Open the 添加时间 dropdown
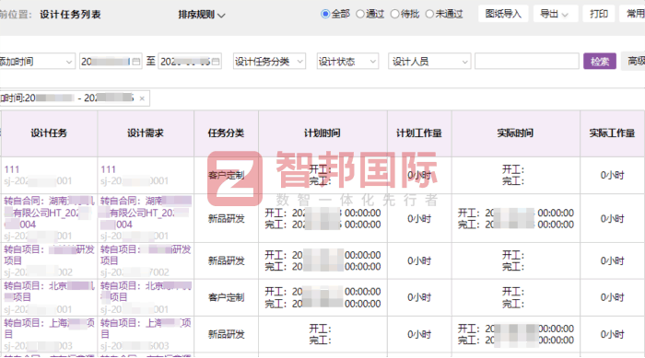The width and height of the screenshot is (645, 358). (x=37, y=62)
